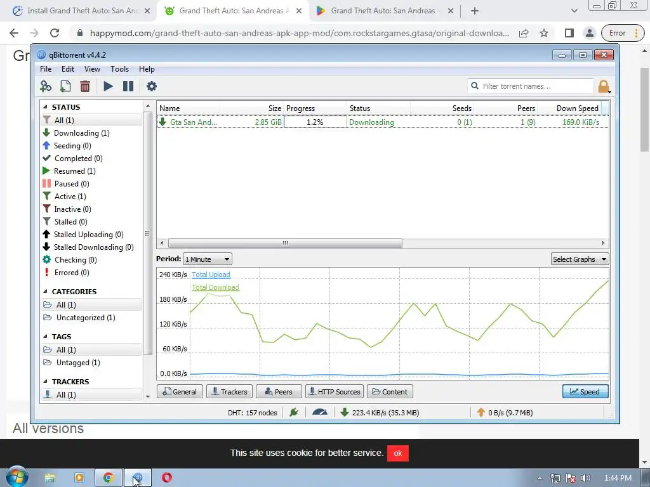Image resolution: width=650 pixels, height=487 pixels.
Task: Open Options via the gear icon
Action: pyautogui.click(x=152, y=86)
